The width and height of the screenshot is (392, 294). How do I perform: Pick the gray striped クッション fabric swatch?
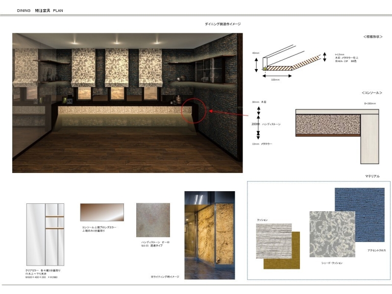coord(273,241)
